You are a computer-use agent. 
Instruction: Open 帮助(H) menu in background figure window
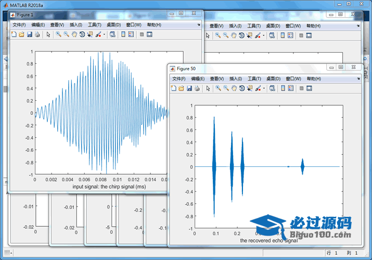[x=313, y=26]
